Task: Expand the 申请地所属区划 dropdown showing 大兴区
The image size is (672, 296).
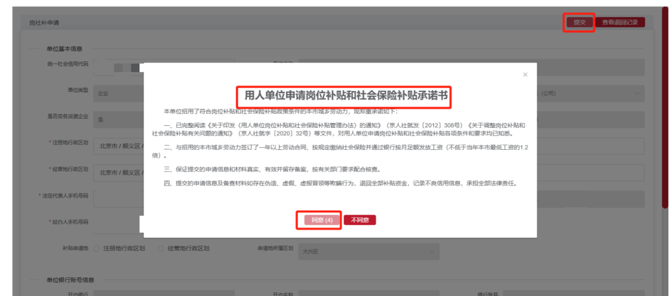Action: pyautogui.click(x=367, y=251)
